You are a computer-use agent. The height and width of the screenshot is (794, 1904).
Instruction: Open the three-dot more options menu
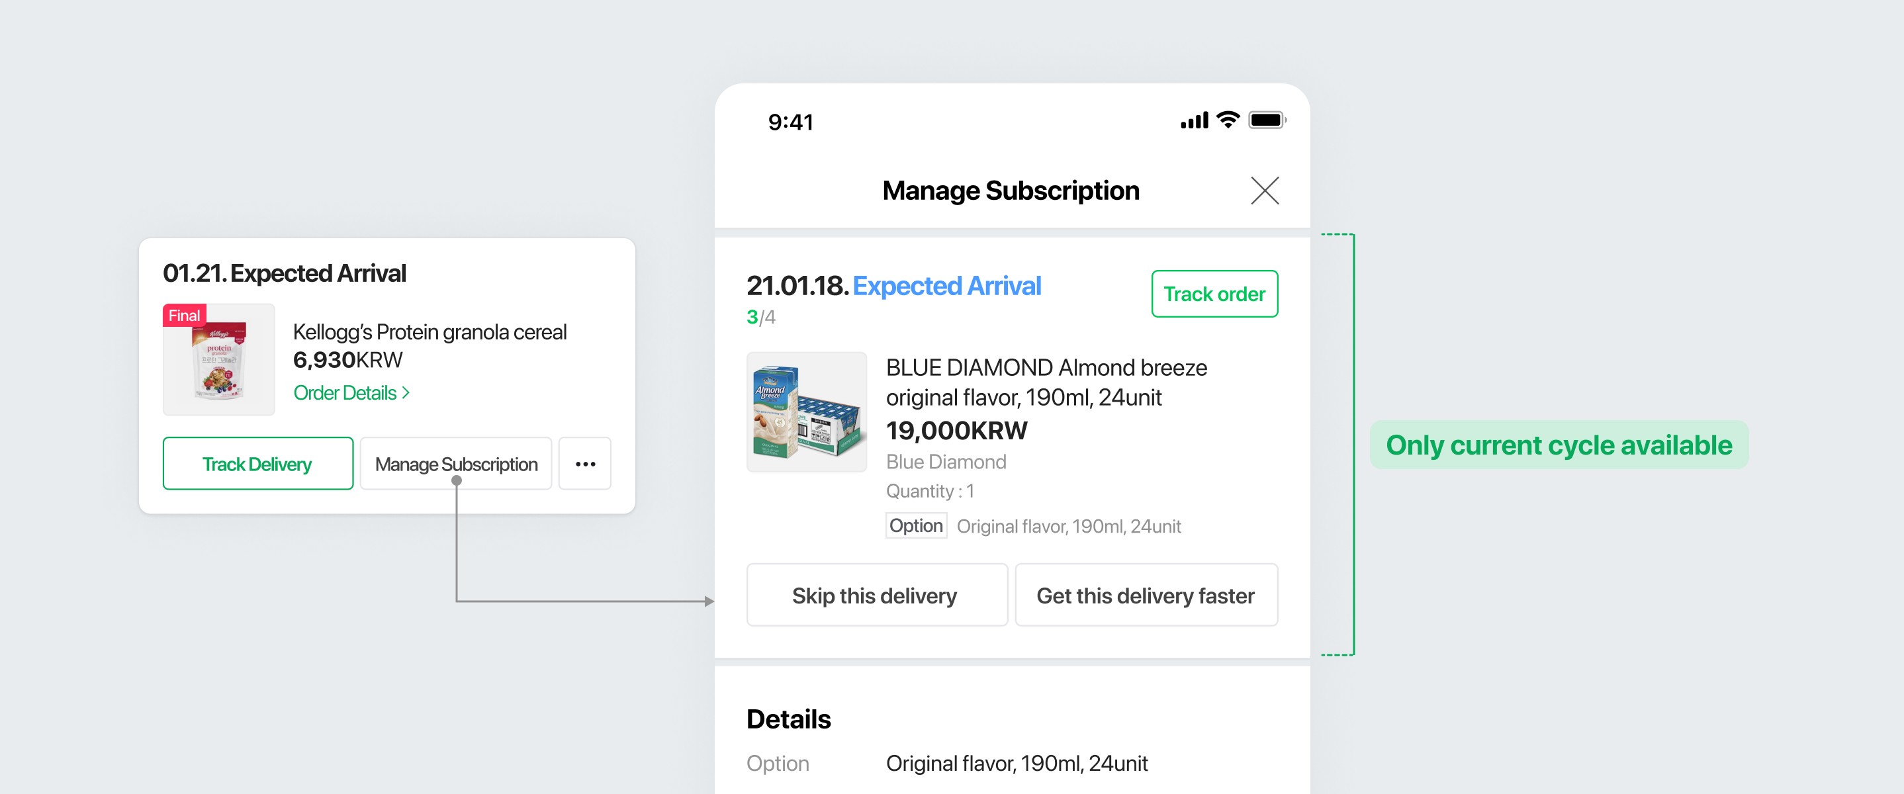[584, 464]
